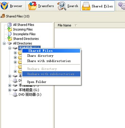Screen dimensions: 125x128
Task: Click the G: drive disk icon
Action: (x=15, y=90)
